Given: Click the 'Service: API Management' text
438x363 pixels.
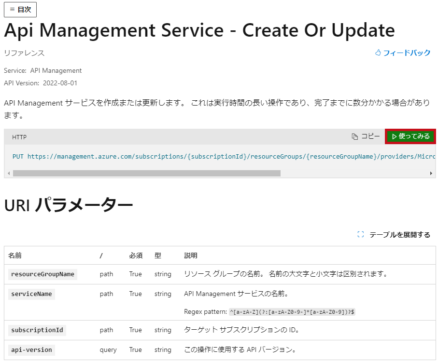Looking at the screenshot, I should pyautogui.click(x=43, y=71).
